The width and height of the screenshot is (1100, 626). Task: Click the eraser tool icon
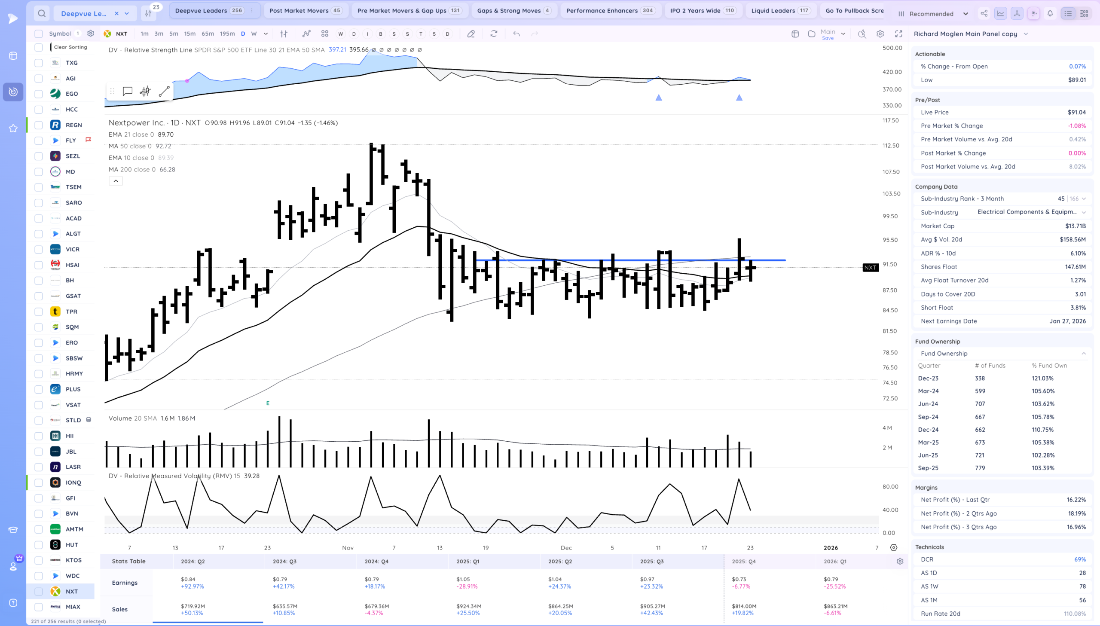(471, 34)
